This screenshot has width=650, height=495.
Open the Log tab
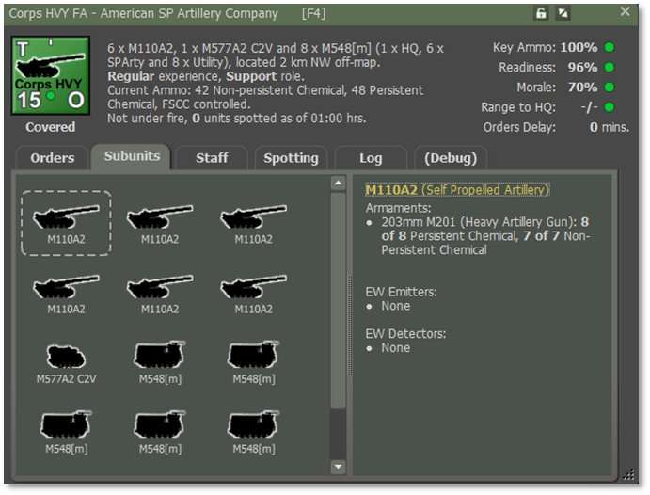pyautogui.click(x=371, y=158)
